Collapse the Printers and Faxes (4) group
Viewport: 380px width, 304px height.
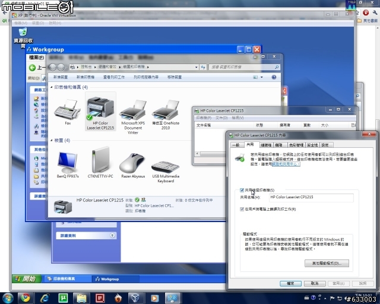click(52, 87)
